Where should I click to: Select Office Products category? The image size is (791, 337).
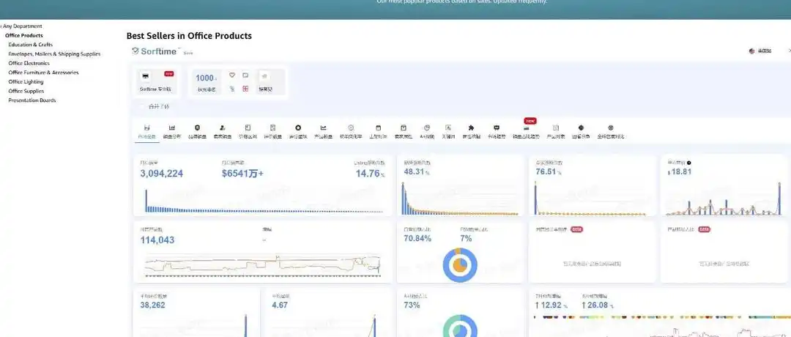coord(23,35)
